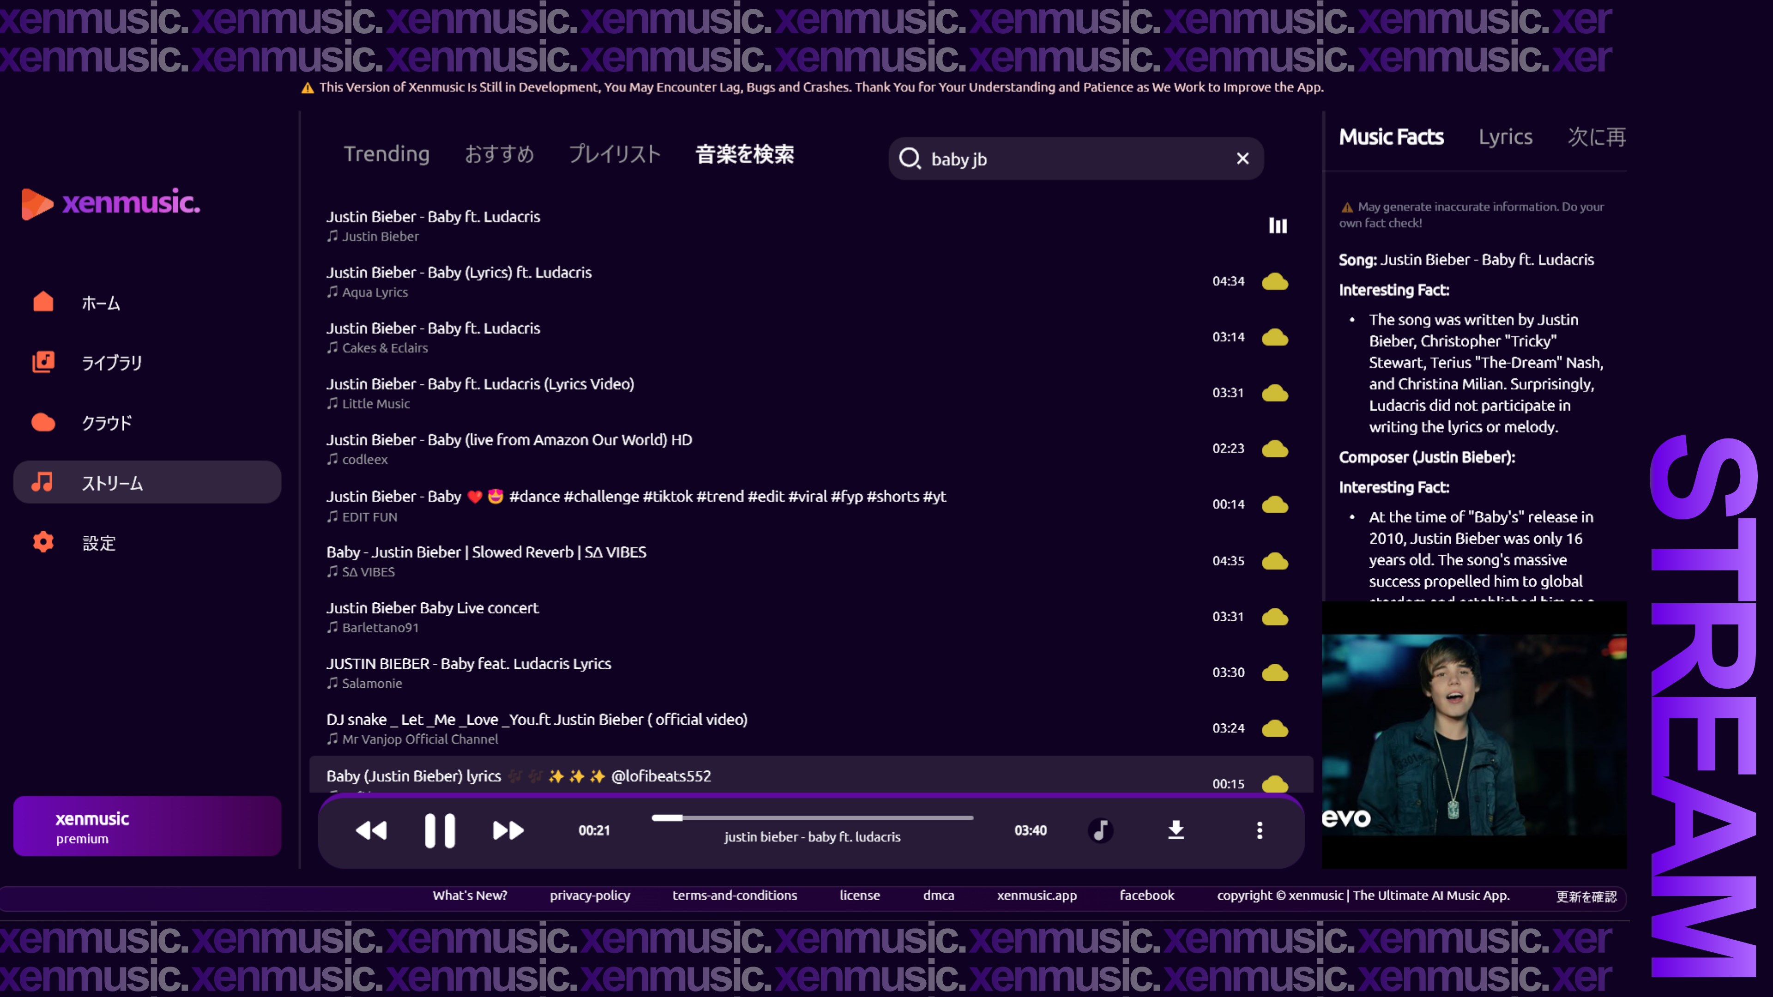Open the library sidebar item
Image resolution: width=1773 pixels, height=997 pixels.
click(x=110, y=363)
